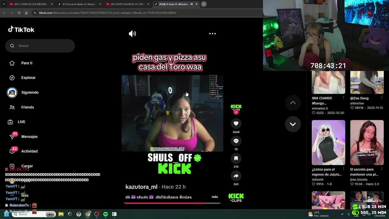
Task: Open the @Zoe Dang video thumbnail
Action: pos(367,82)
